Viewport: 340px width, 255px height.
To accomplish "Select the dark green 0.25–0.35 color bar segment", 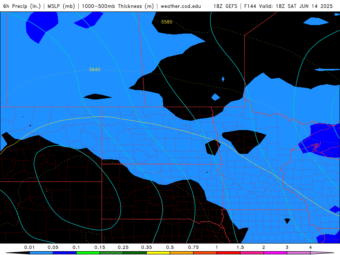I will [x=135, y=253].
